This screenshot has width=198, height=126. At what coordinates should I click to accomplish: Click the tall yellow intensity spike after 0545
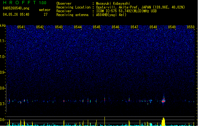click(x=105, y=121)
